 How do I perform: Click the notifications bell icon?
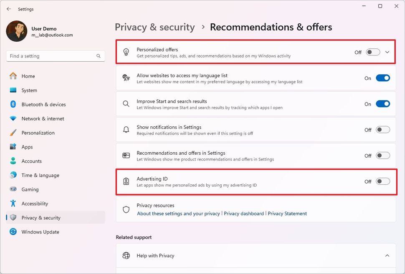pyautogui.click(x=126, y=130)
